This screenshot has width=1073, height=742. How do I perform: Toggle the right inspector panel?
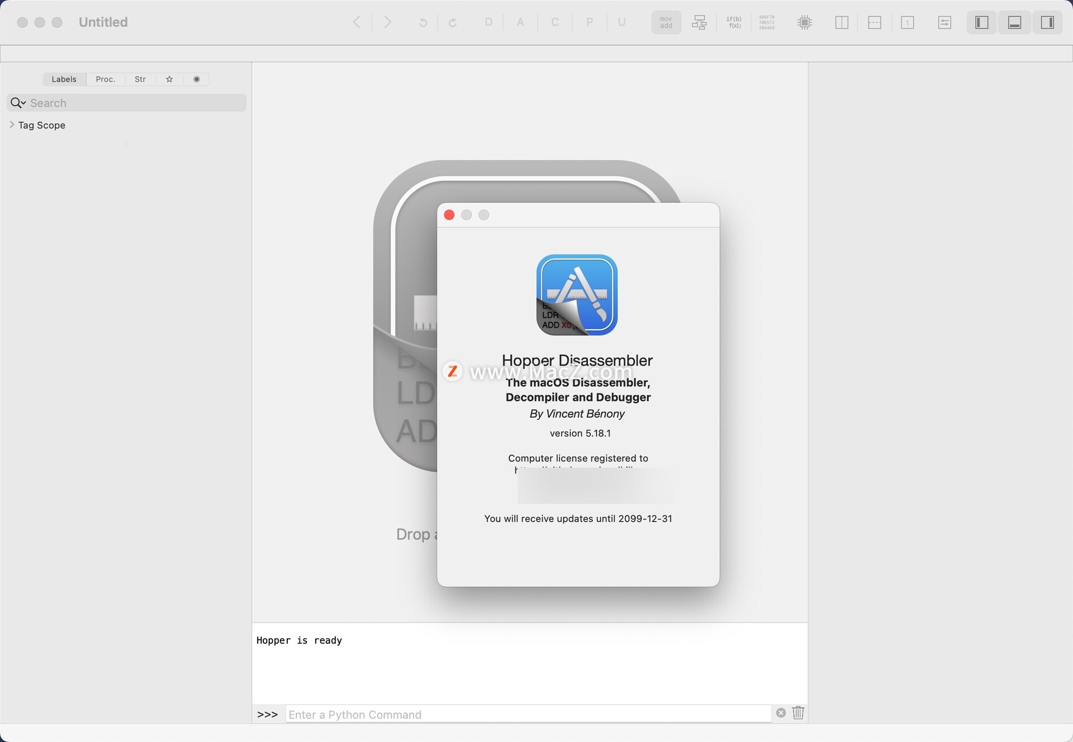click(x=1047, y=22)
